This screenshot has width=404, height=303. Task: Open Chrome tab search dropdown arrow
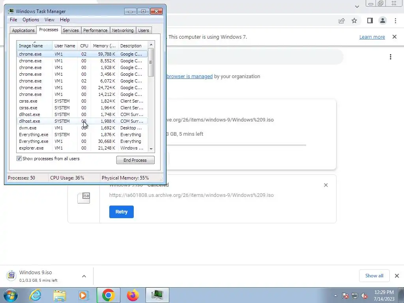pyautogui.click(x=357, y=6)
